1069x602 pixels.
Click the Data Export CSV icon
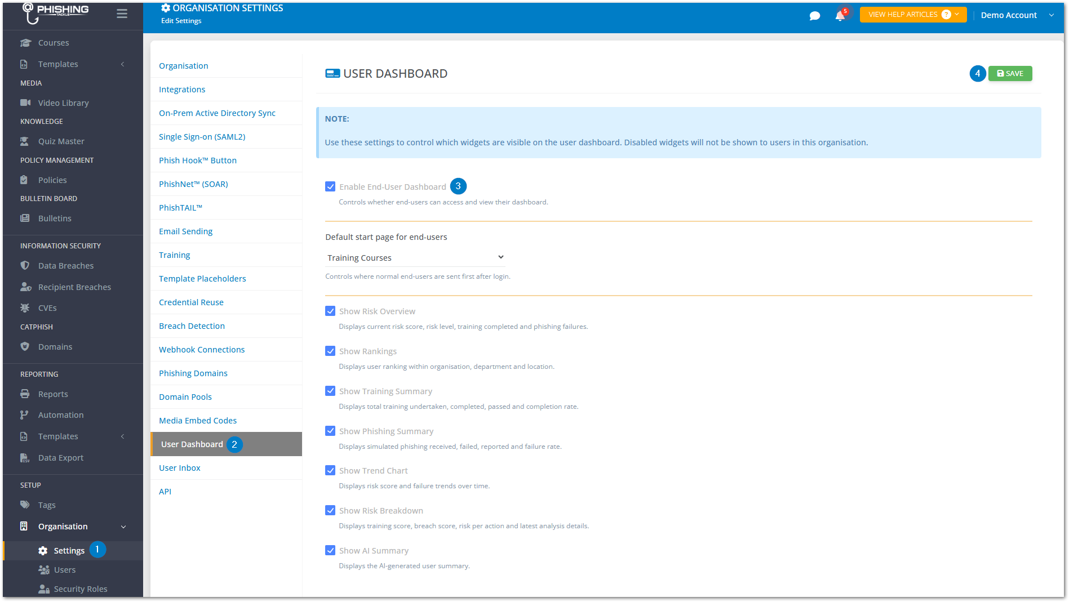[x=25, y=458]
